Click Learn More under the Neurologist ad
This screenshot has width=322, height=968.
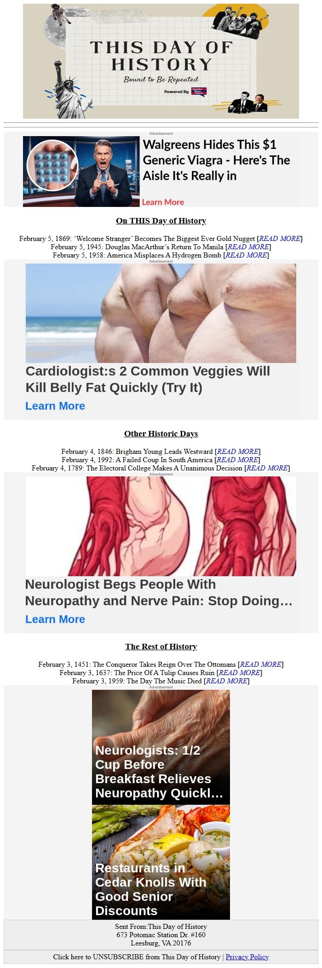coord(55,619)
